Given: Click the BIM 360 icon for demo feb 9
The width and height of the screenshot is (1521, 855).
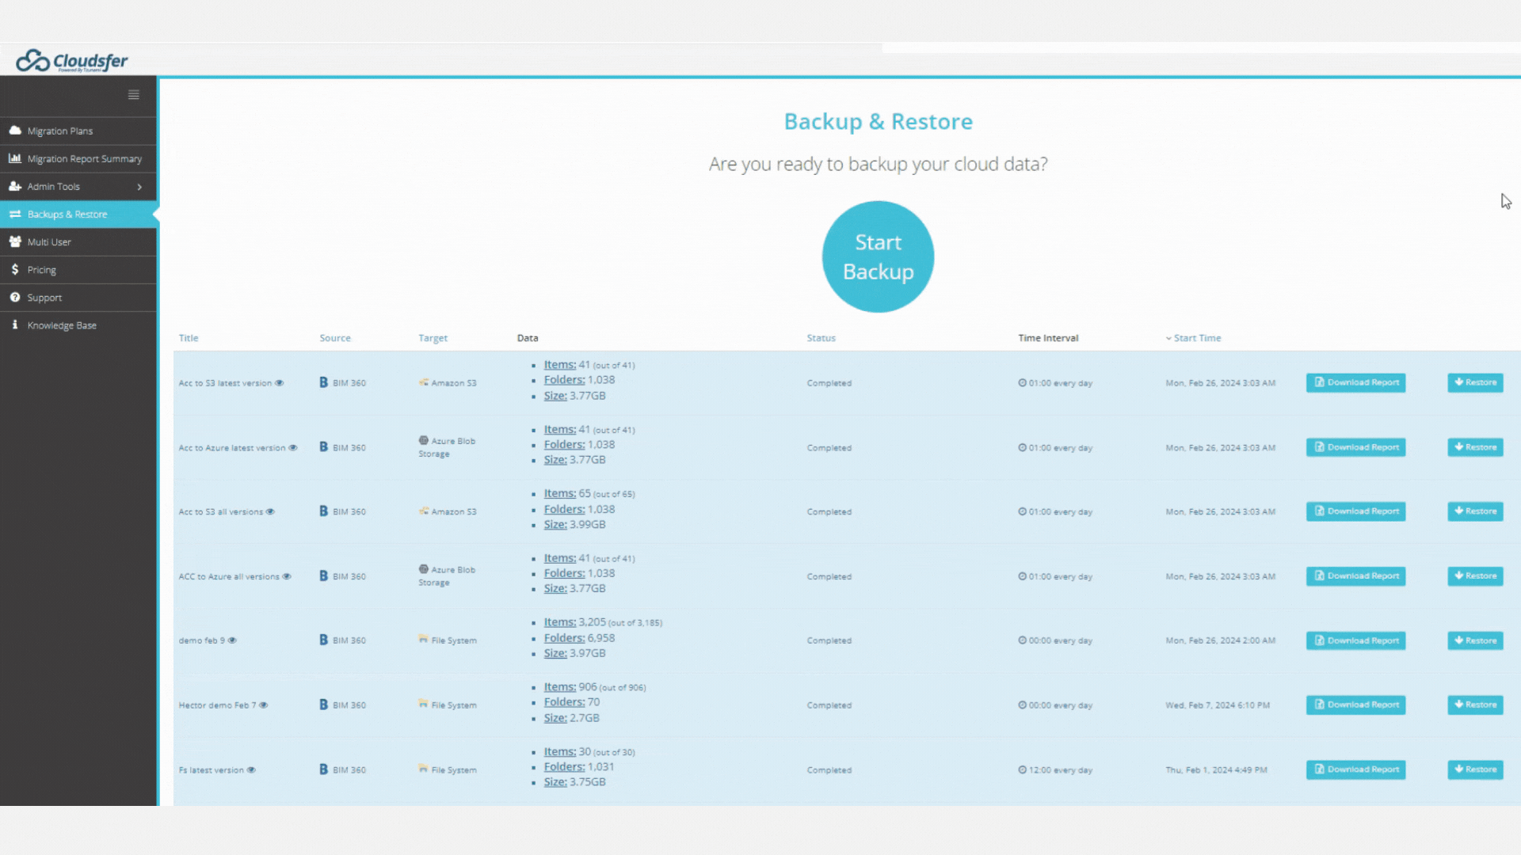Looking at the screenshot, I should [323, 640].
